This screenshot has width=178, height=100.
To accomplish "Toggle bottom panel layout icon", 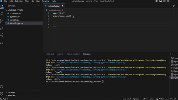I will [160, 1].
